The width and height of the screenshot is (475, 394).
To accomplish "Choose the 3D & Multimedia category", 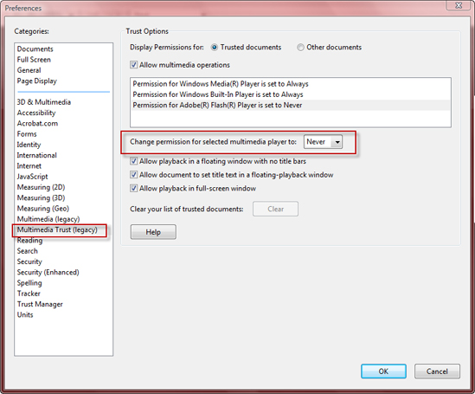I will [x=44, y=102].
